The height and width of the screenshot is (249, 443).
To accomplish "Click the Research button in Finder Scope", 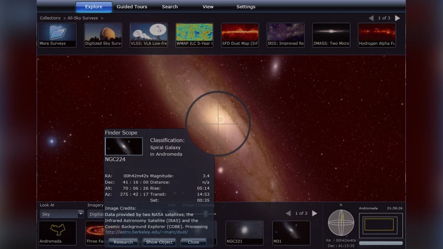I will coord(123,242).
